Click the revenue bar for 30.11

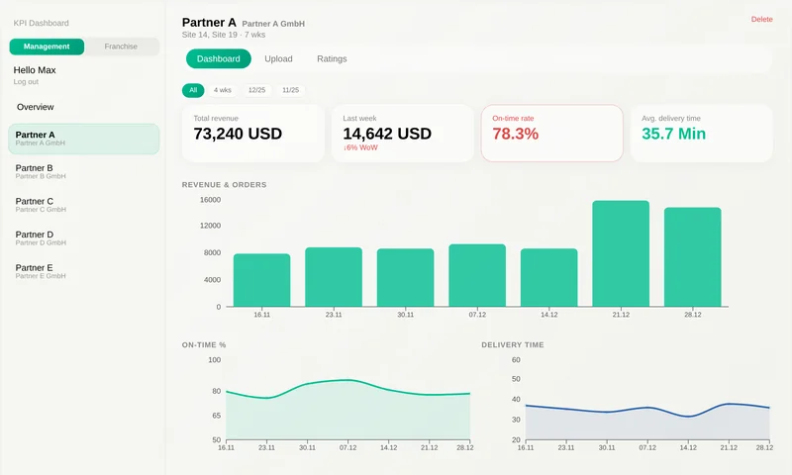405,278
